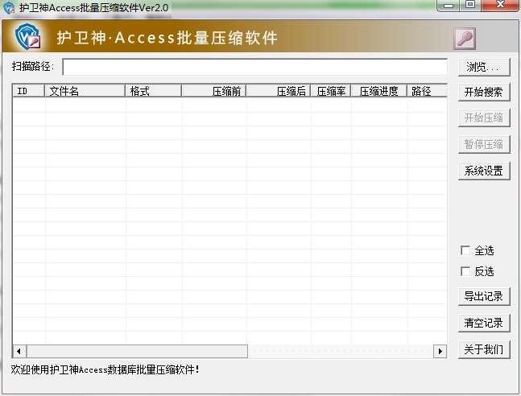
Task: Click the pink key icon in header
Action: [464, 39]
